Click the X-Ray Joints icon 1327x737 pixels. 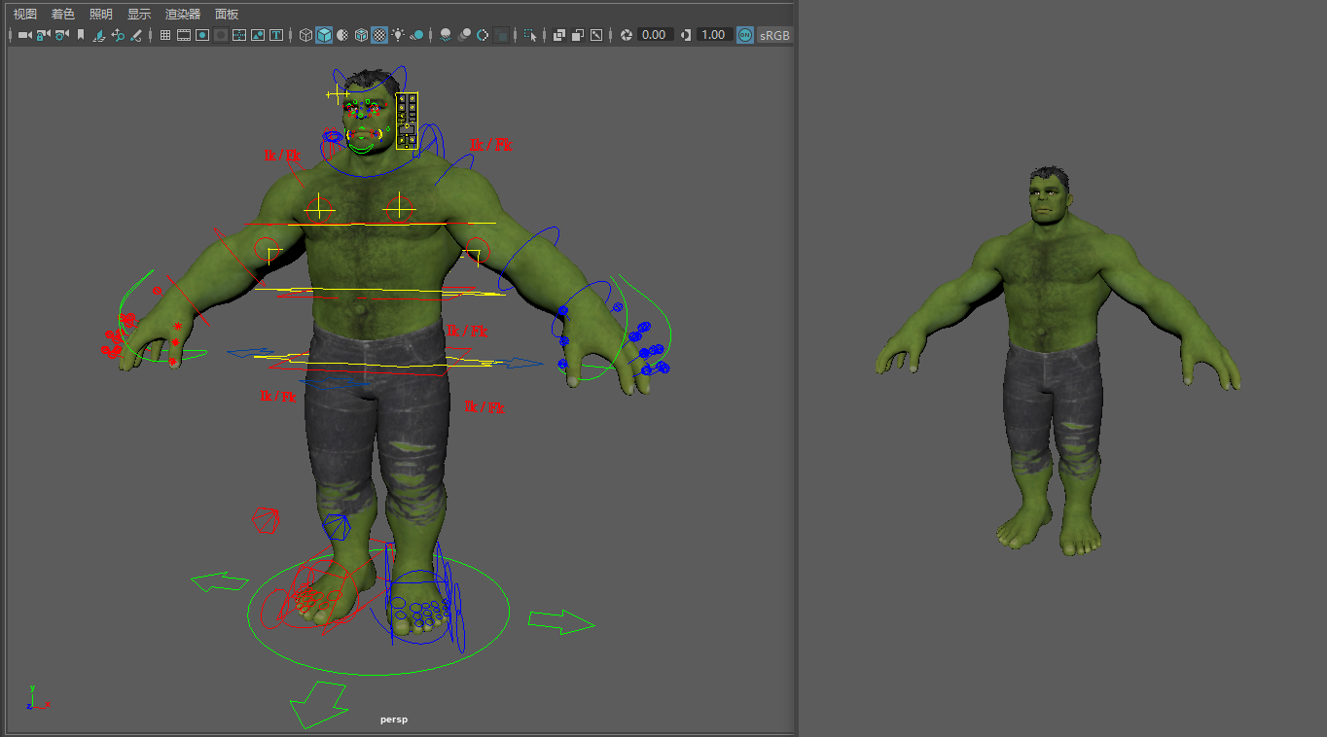click(595, 35)
